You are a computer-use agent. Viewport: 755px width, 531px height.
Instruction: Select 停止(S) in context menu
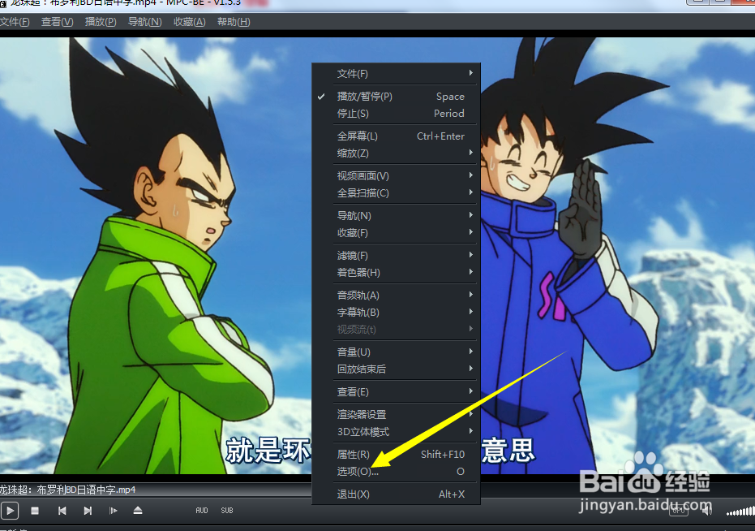click(396, 114)
